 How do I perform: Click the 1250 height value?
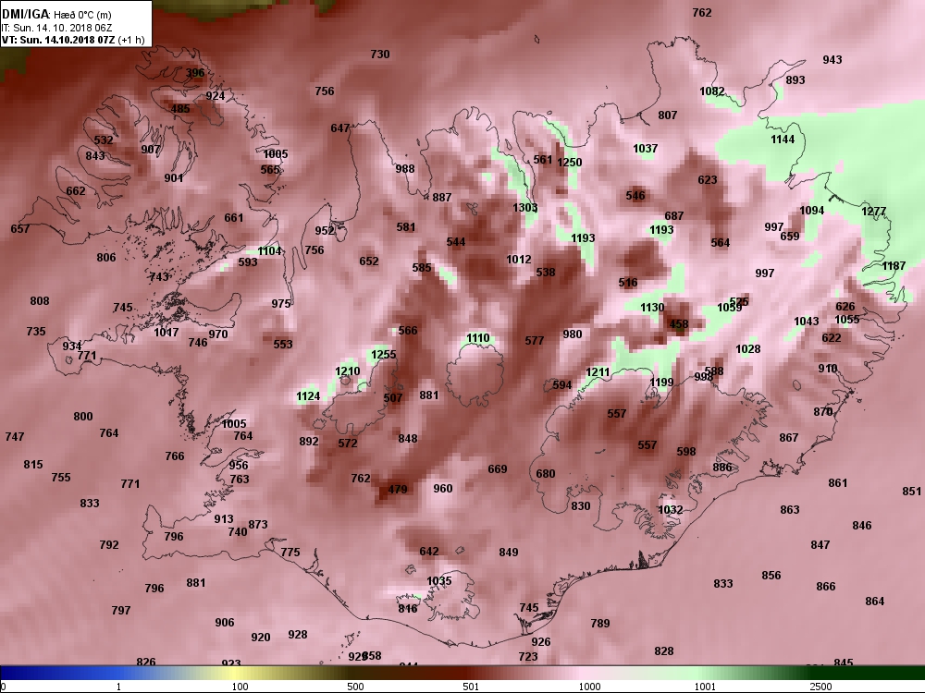(x=569, y=163)
